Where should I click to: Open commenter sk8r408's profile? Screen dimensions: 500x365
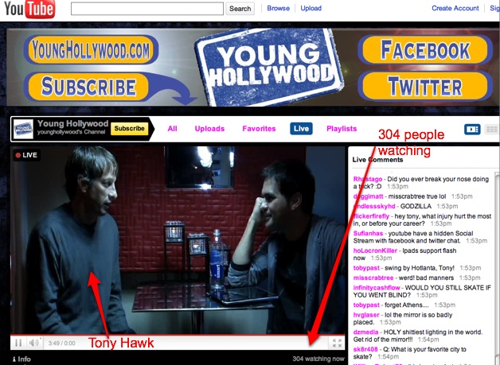click(365, 349)
